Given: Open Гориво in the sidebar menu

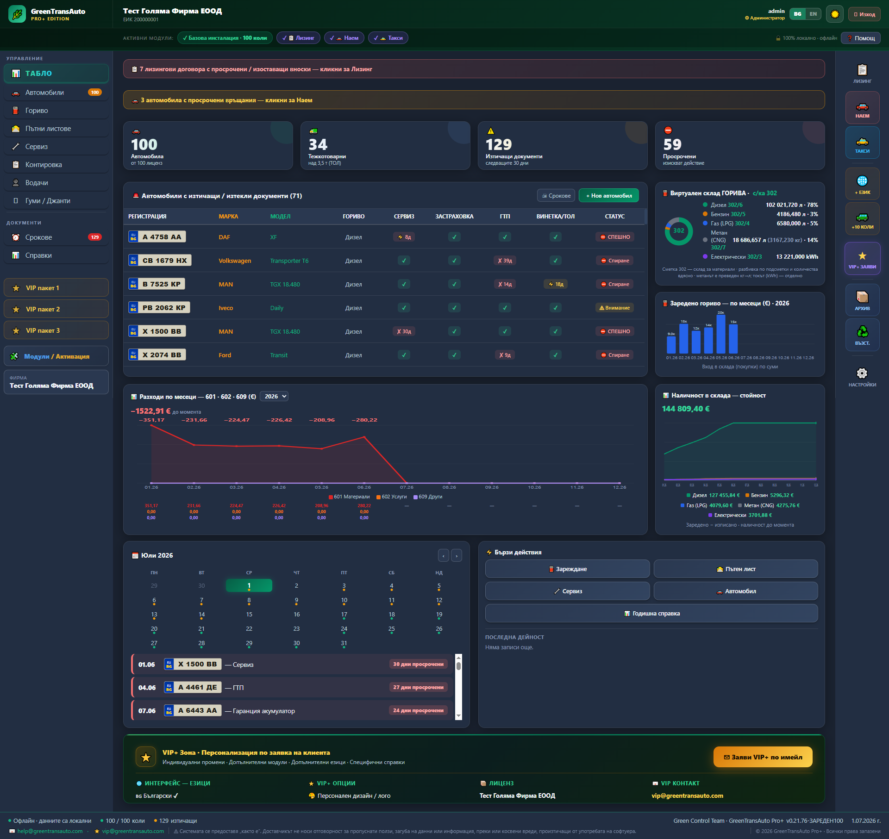Looking at the screenshot, I should coord(56,111).
